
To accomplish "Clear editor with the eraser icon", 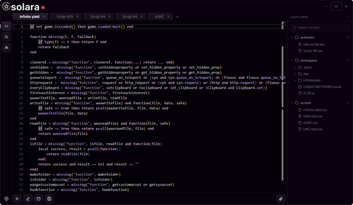I will (x=28, y=199).
